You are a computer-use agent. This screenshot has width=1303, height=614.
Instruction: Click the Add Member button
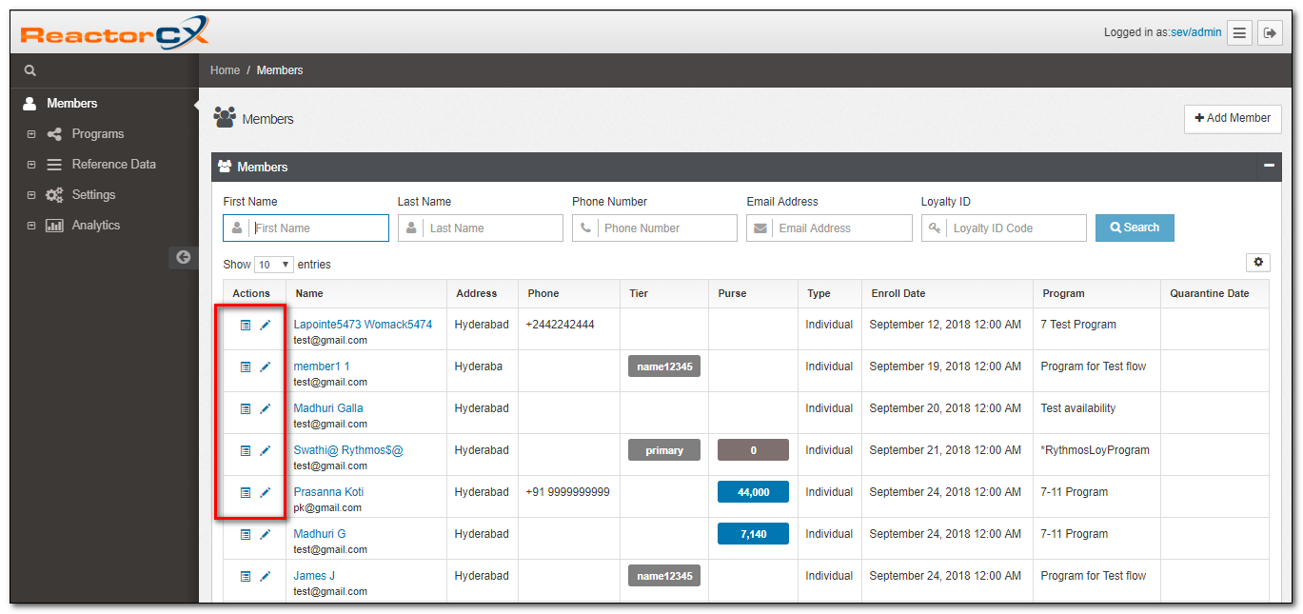(1233, 118)
